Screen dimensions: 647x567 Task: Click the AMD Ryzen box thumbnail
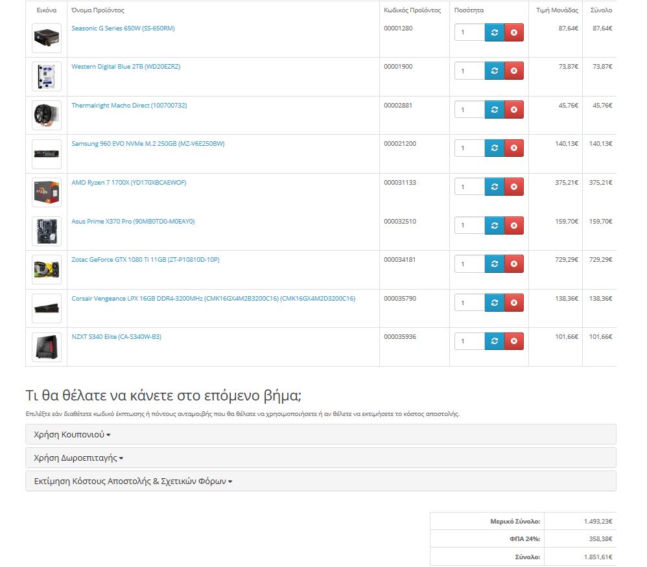pos(47,192)
